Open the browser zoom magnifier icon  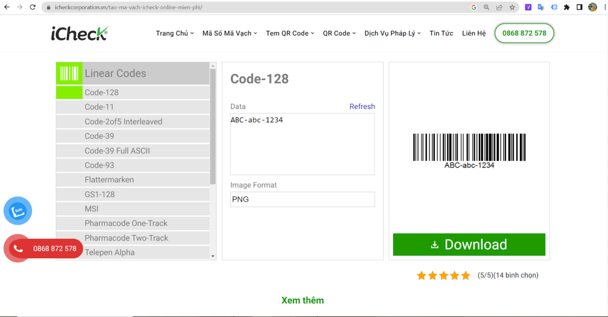486,8
